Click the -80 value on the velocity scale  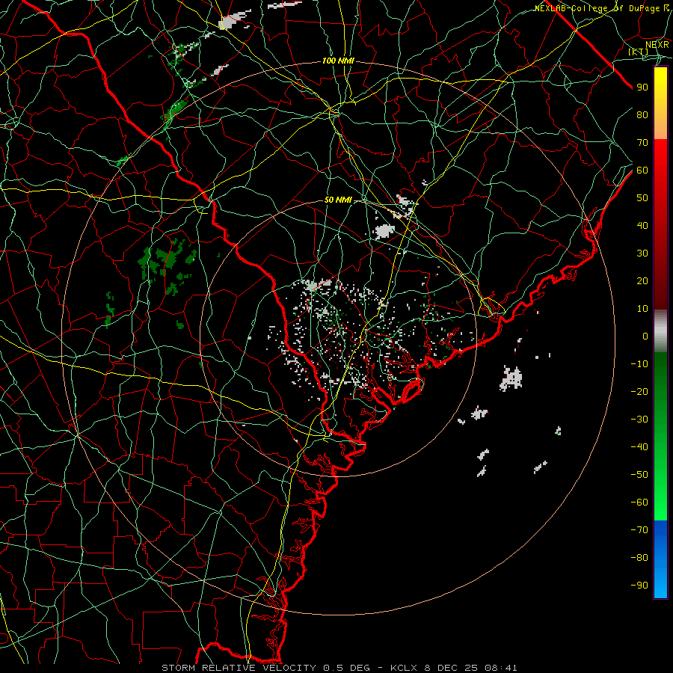pos(639,558)
